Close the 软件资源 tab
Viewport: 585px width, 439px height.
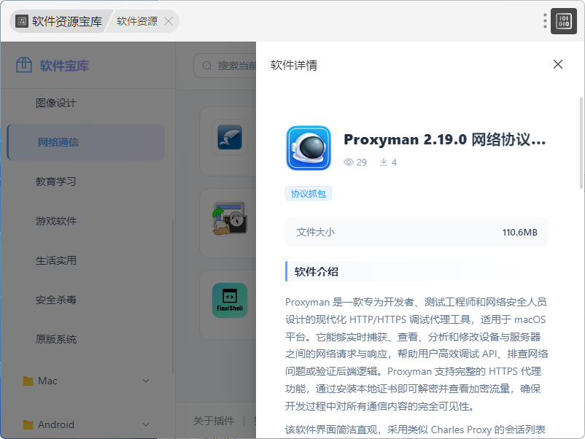pyautogui.click(x=168, y=21)
